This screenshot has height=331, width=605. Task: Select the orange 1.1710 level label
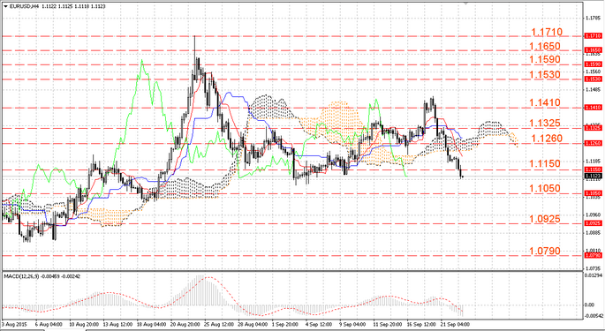pyautogui.click(x=547, y=33)
